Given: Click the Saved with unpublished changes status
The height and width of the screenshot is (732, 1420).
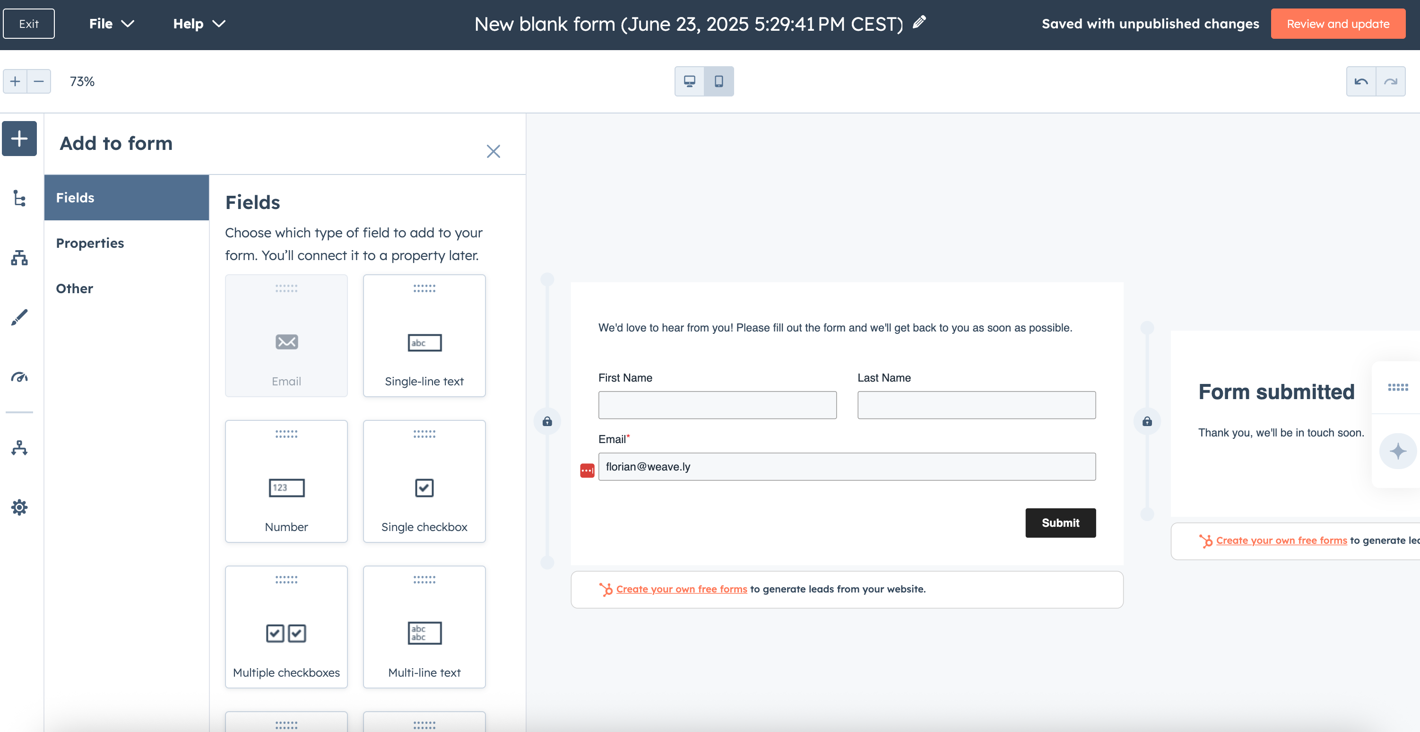Looking at the screenshot, I should 1150,24.
